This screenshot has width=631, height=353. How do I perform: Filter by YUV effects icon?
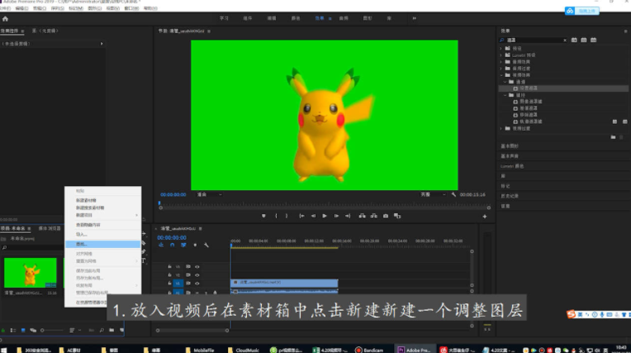[x=593, y=40]
